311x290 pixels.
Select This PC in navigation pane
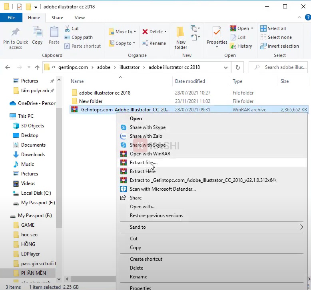(x=22, y=116)
